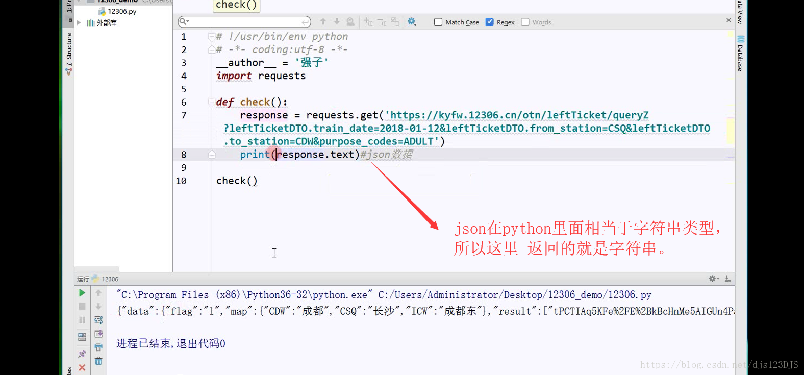Click the fold marker beside line 2
The width and height of the screenshot is (804, 375).
tap(212, 49)
